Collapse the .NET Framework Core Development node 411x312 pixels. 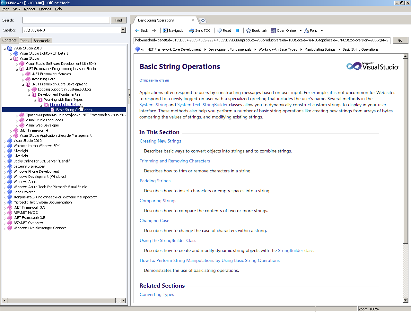point(23,85)
